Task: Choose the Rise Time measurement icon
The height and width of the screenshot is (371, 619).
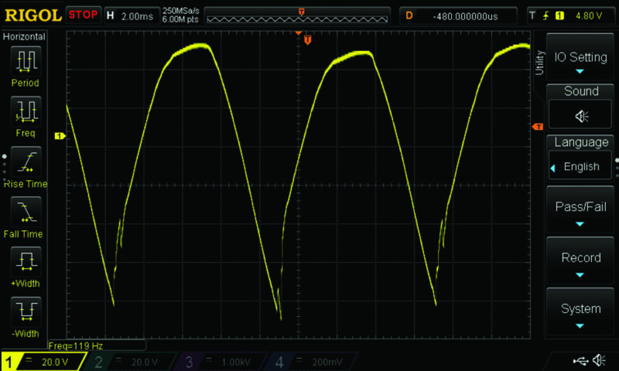Action: tap(25, 161)
